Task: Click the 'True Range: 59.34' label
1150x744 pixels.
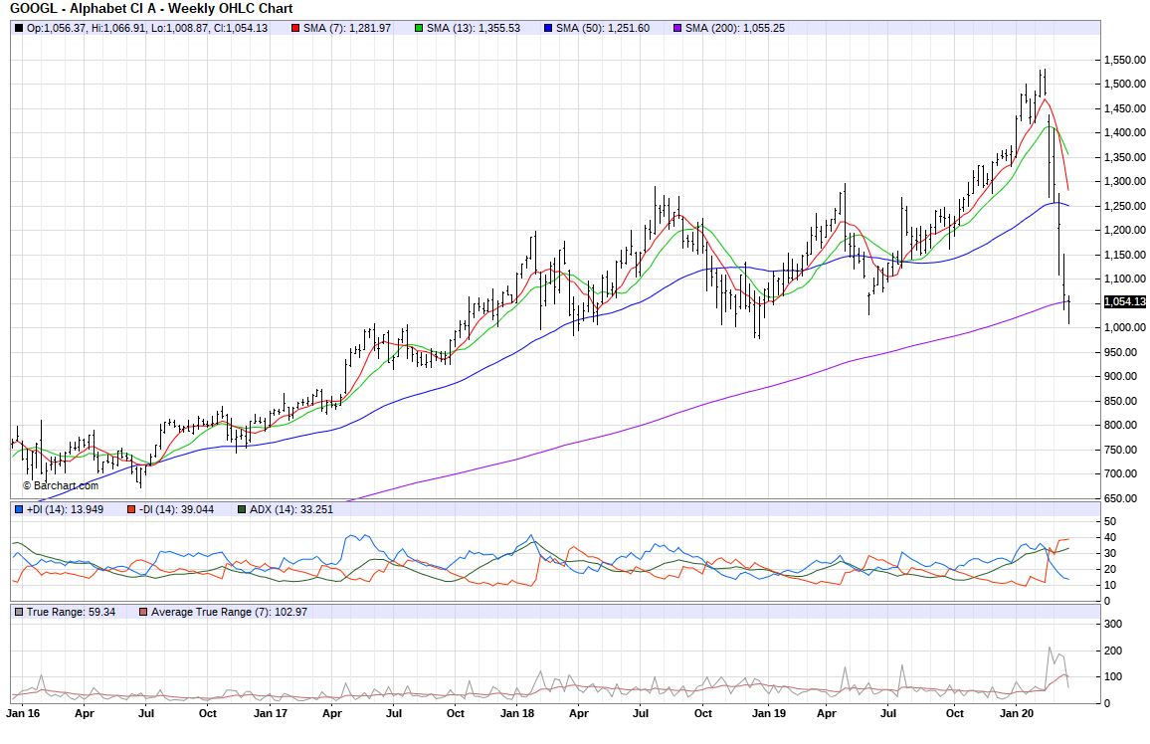Action: coord(72,612)
